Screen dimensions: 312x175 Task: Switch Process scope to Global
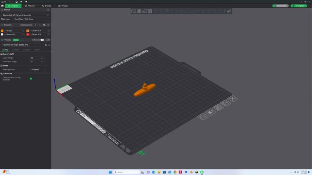(x=16, y=40)
